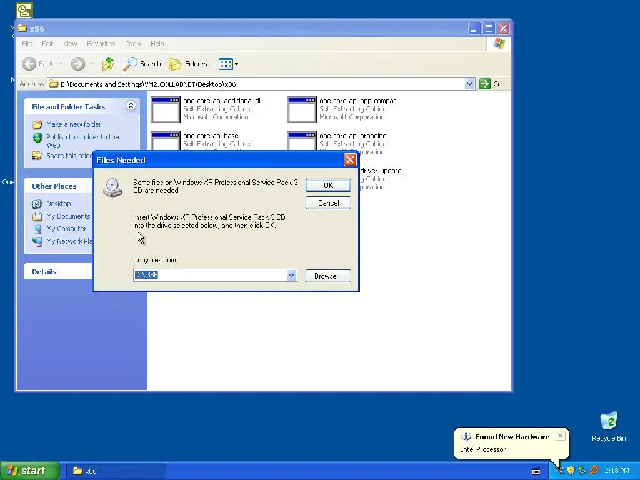Open the Favorites menu
This screenshot has width=640, height=480.
coord(101,44)
